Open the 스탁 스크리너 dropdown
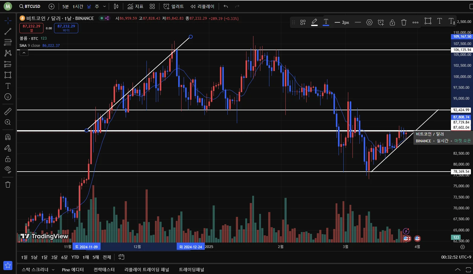Viewport: 473px width, 274px height. click(x=38, y=269)
